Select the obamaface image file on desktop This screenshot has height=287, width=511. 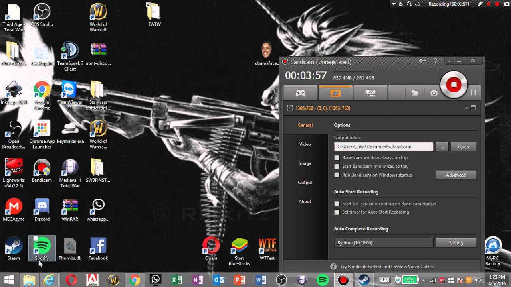coord(267,54)
